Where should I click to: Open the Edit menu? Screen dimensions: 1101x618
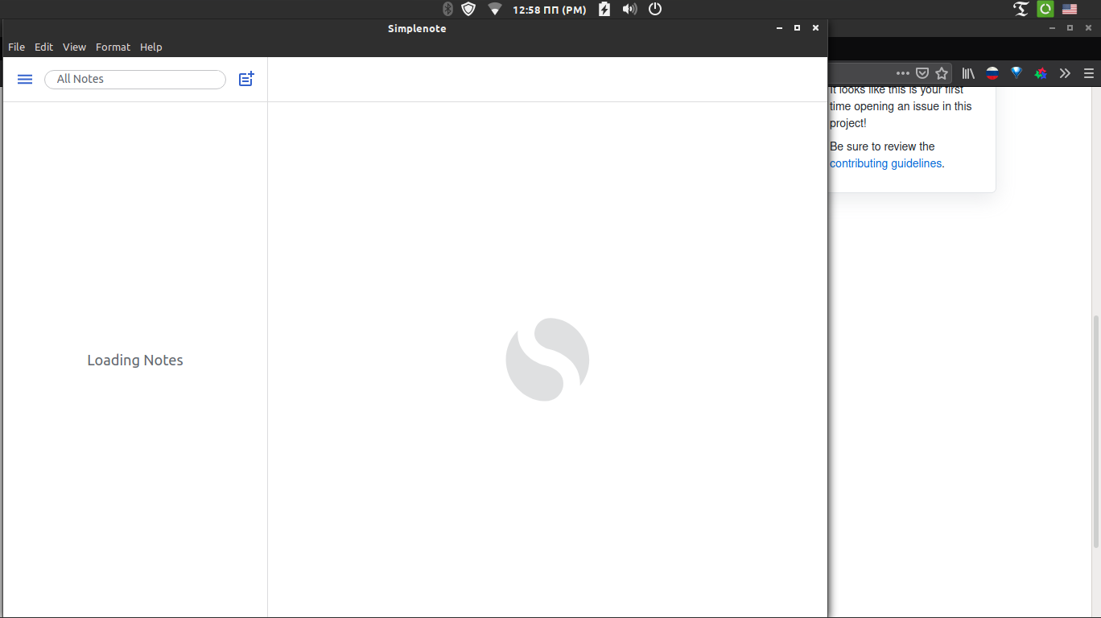click(x=43, y=47)
